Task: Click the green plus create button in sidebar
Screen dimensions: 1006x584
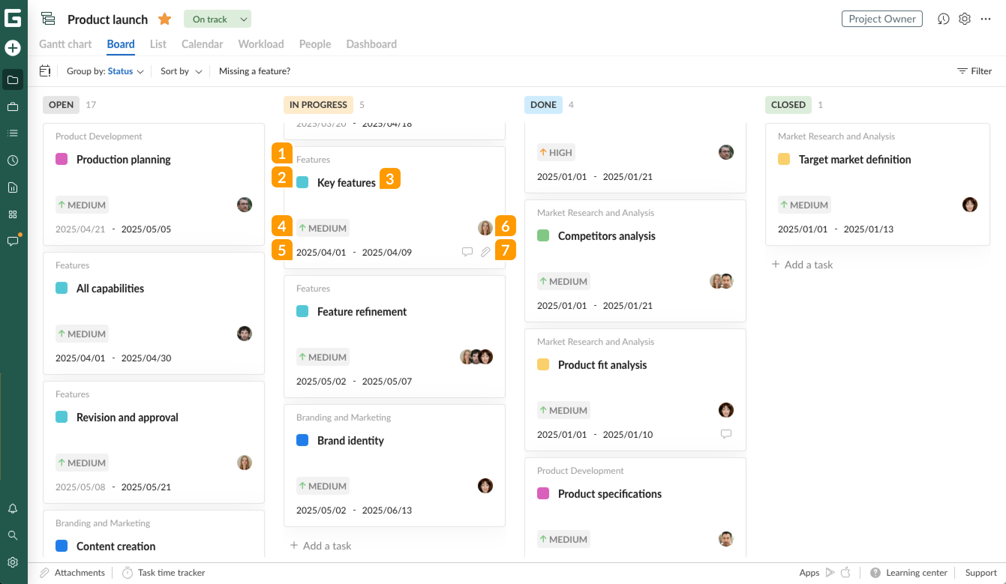Action: (x=13, y=48)
